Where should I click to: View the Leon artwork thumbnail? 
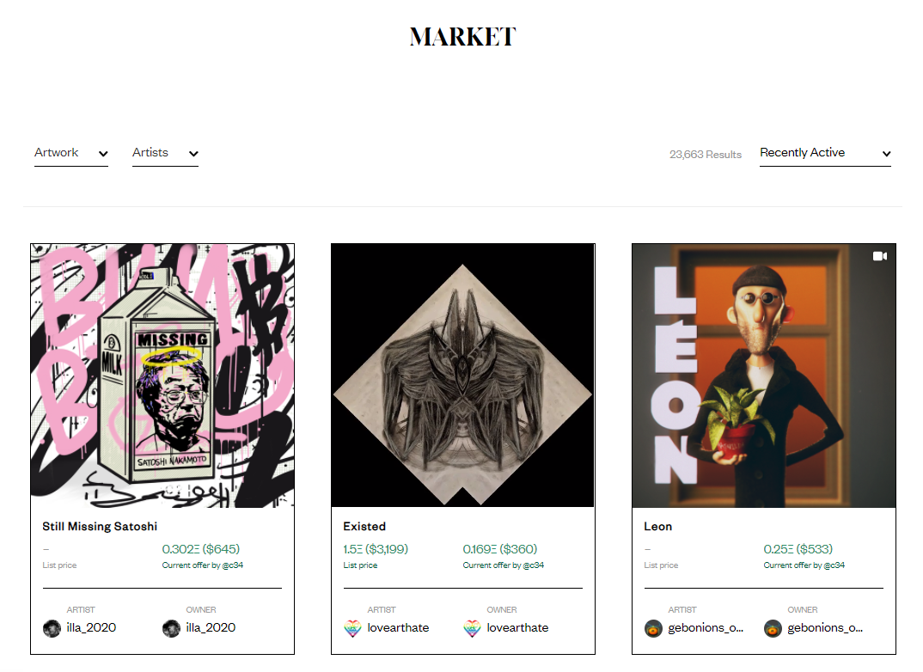(764, 376)
